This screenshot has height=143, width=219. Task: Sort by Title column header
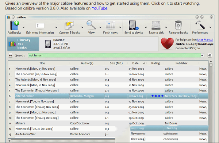[x=42, y=63]
